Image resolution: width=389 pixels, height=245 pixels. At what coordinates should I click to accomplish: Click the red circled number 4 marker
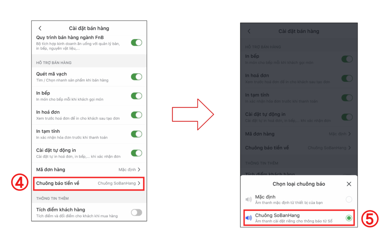(20, 182)
